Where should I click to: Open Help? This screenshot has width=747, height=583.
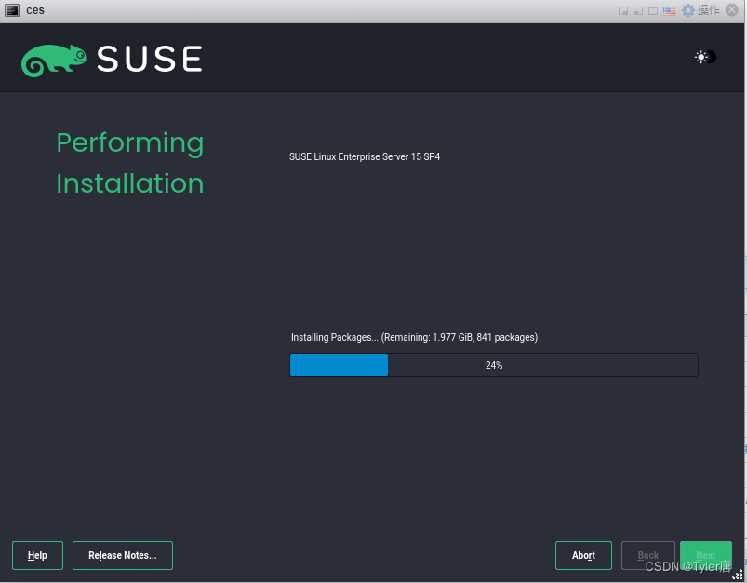click(x=37, y=555)
